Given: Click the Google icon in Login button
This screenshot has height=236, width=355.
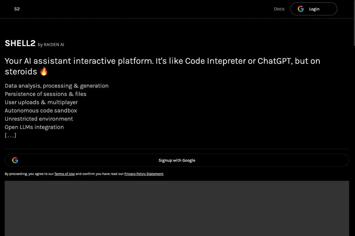Looking at the screenshot, I should pos(300,9).
